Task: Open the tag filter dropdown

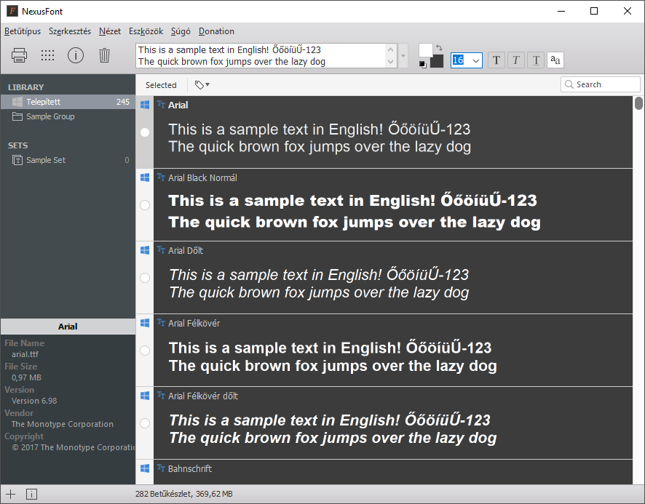Action: point(202,84)
